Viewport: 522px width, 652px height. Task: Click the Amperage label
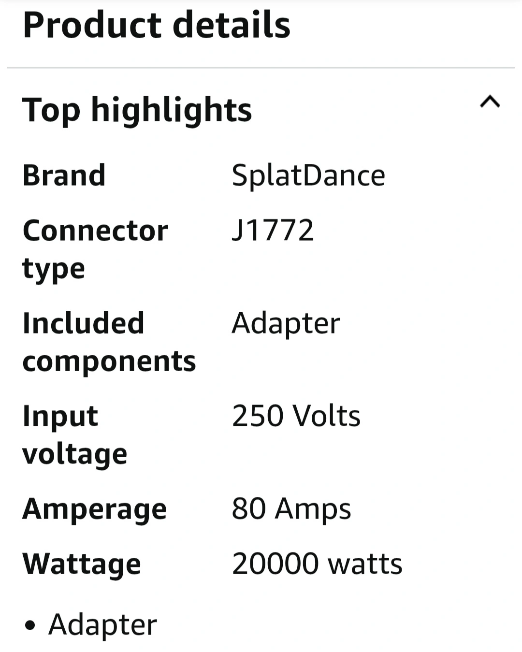95,509
